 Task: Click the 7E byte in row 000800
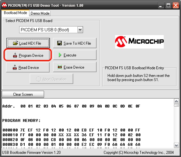(x=23, y=130)
